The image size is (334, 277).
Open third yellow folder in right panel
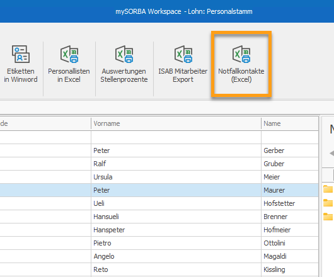[328, 217]
